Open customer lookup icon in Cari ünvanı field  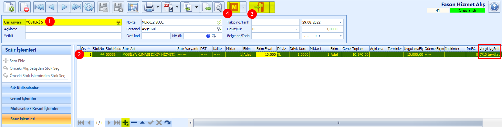click(x=119, y=22)
